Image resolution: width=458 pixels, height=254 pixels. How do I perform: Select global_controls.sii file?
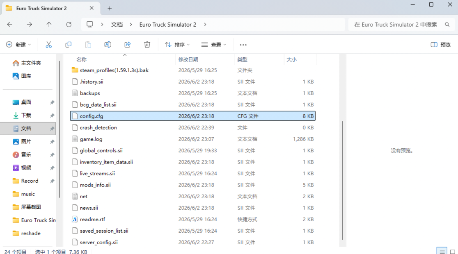[x=193, y=151]
